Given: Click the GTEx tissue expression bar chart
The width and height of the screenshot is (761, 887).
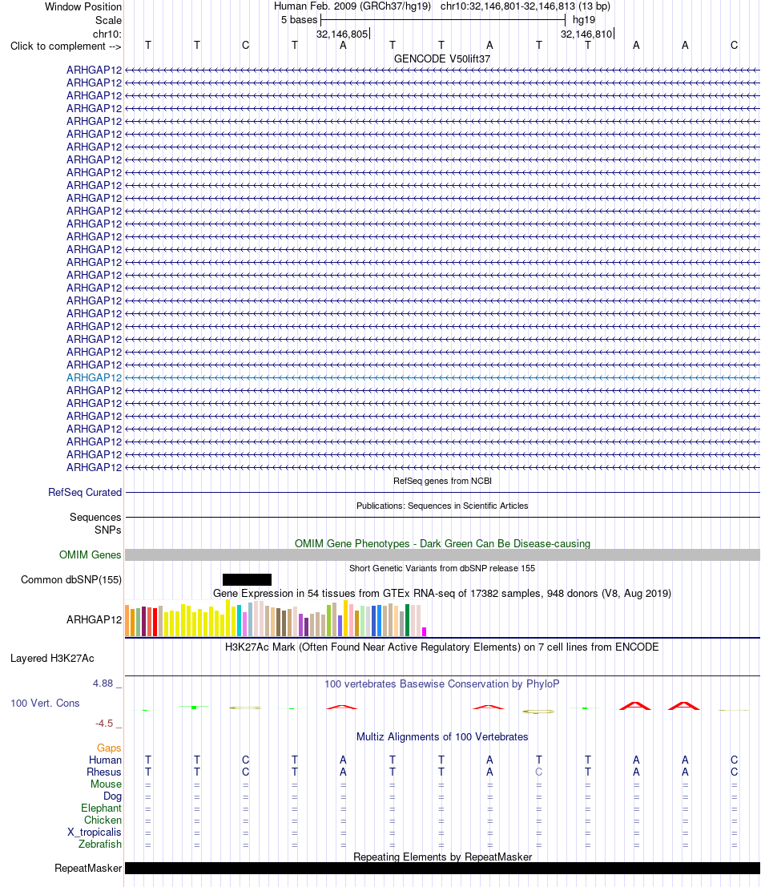Looking at the screenshot, I should (276, 619).
